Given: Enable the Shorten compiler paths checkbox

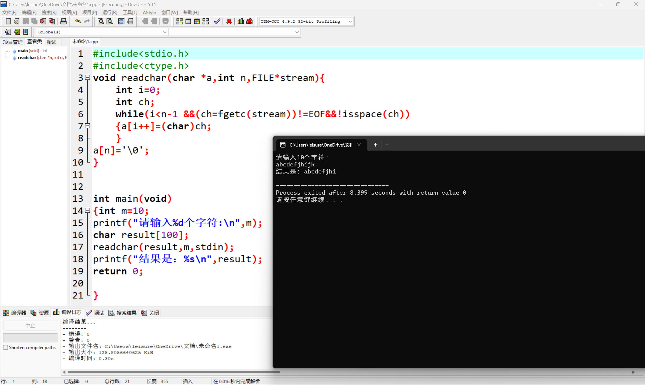Looking at the screenshot, I should pos(6,347).
